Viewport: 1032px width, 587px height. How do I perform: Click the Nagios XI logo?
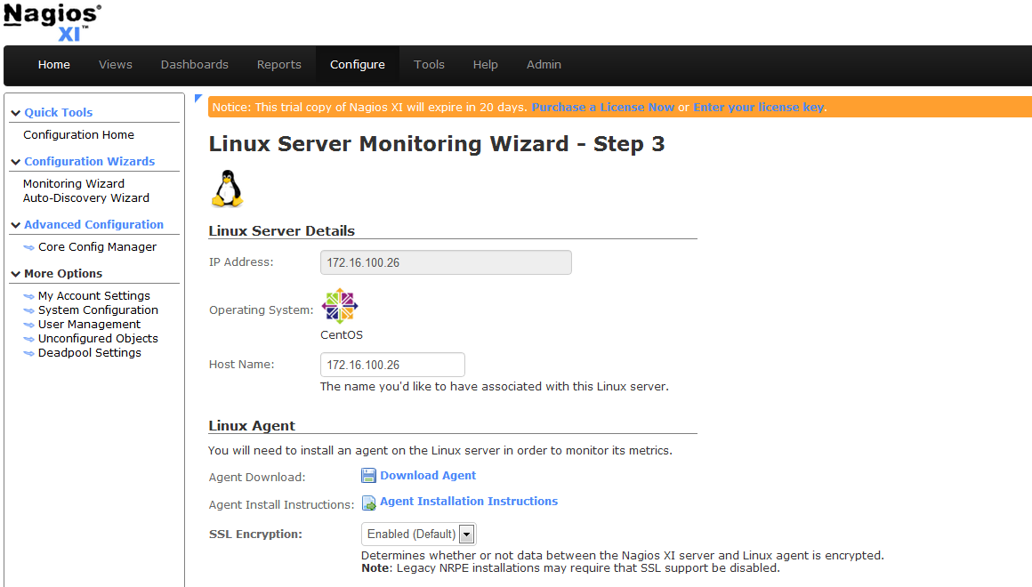52,22
